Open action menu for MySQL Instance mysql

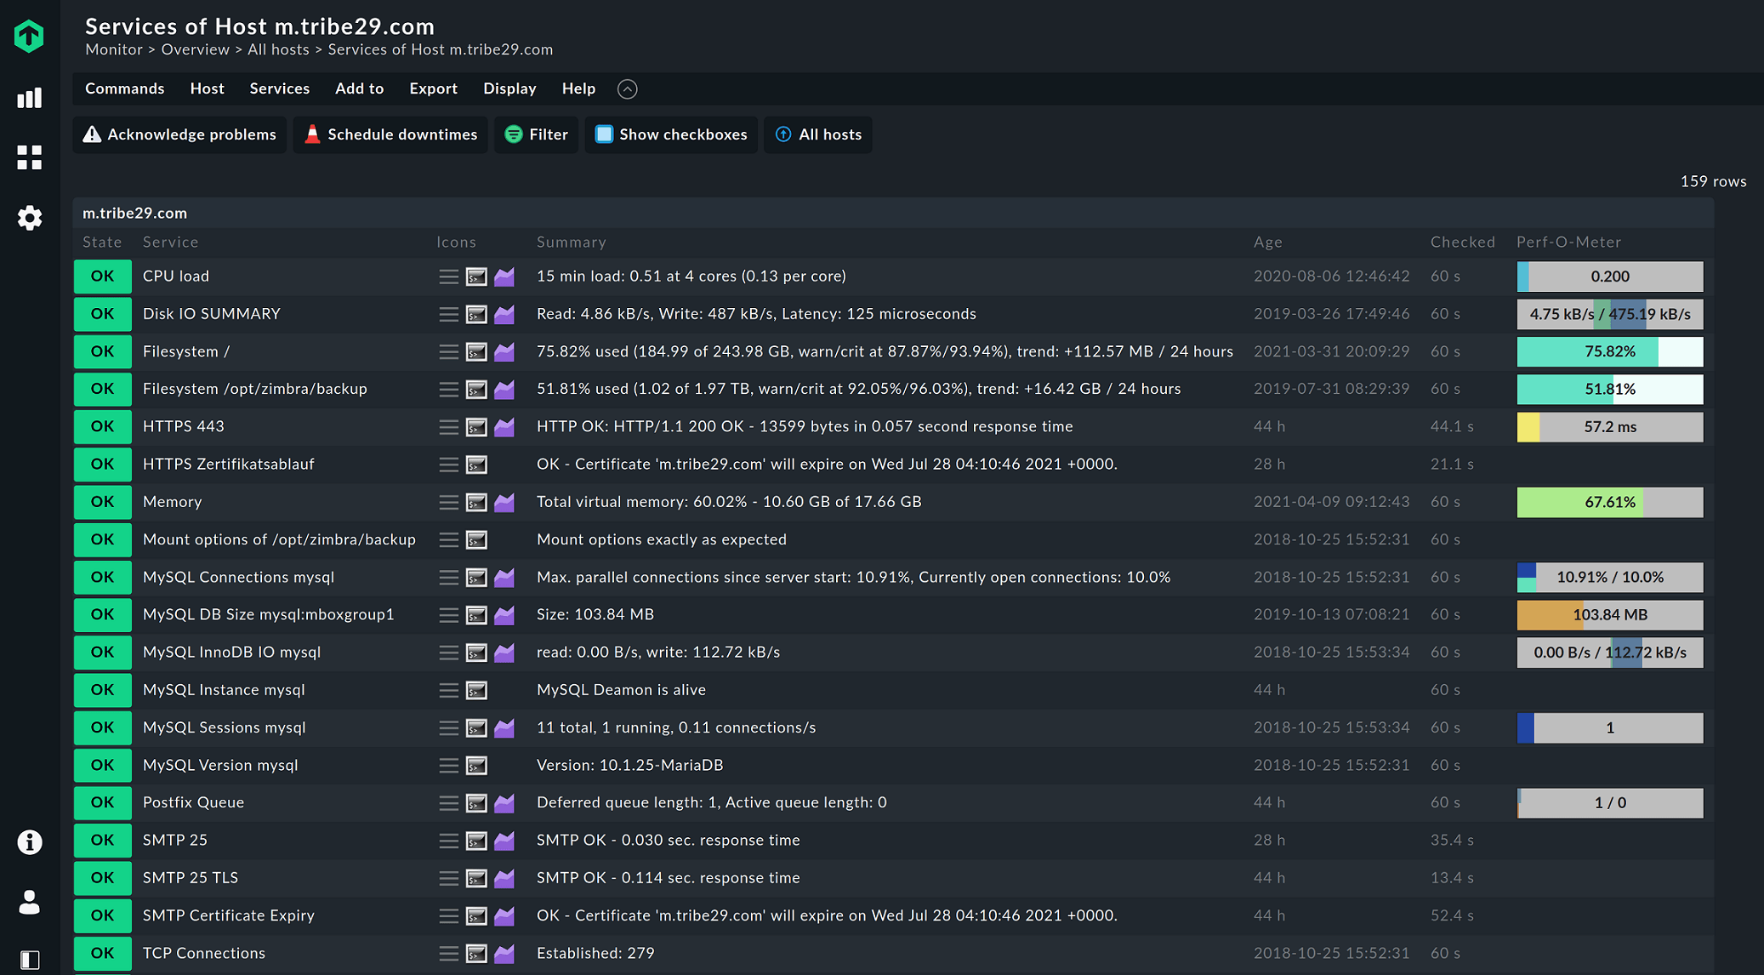[448, 690]
